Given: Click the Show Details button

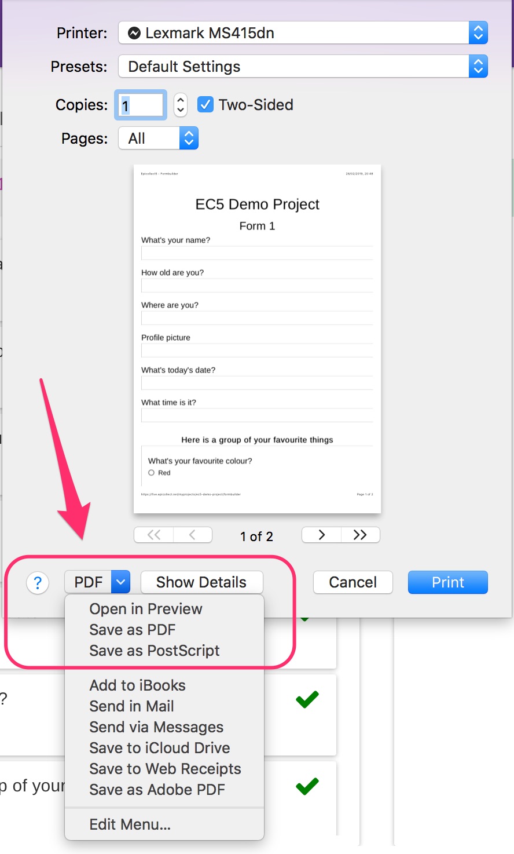Looking at the screenshot, I should pyautogui.click(x=201, y=582).
